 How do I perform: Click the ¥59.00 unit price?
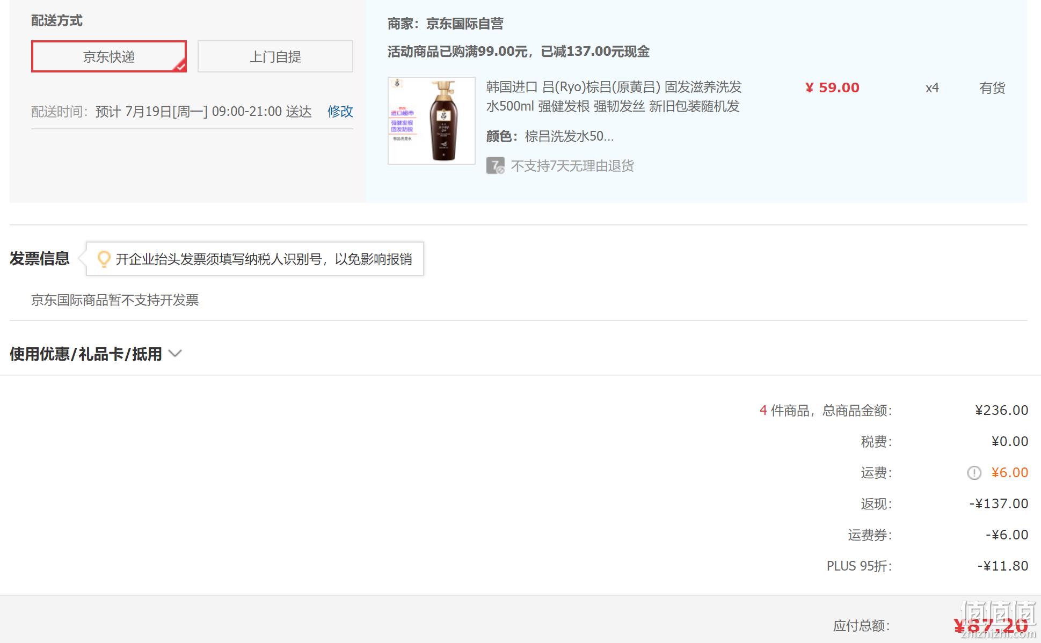coord(832,87)
